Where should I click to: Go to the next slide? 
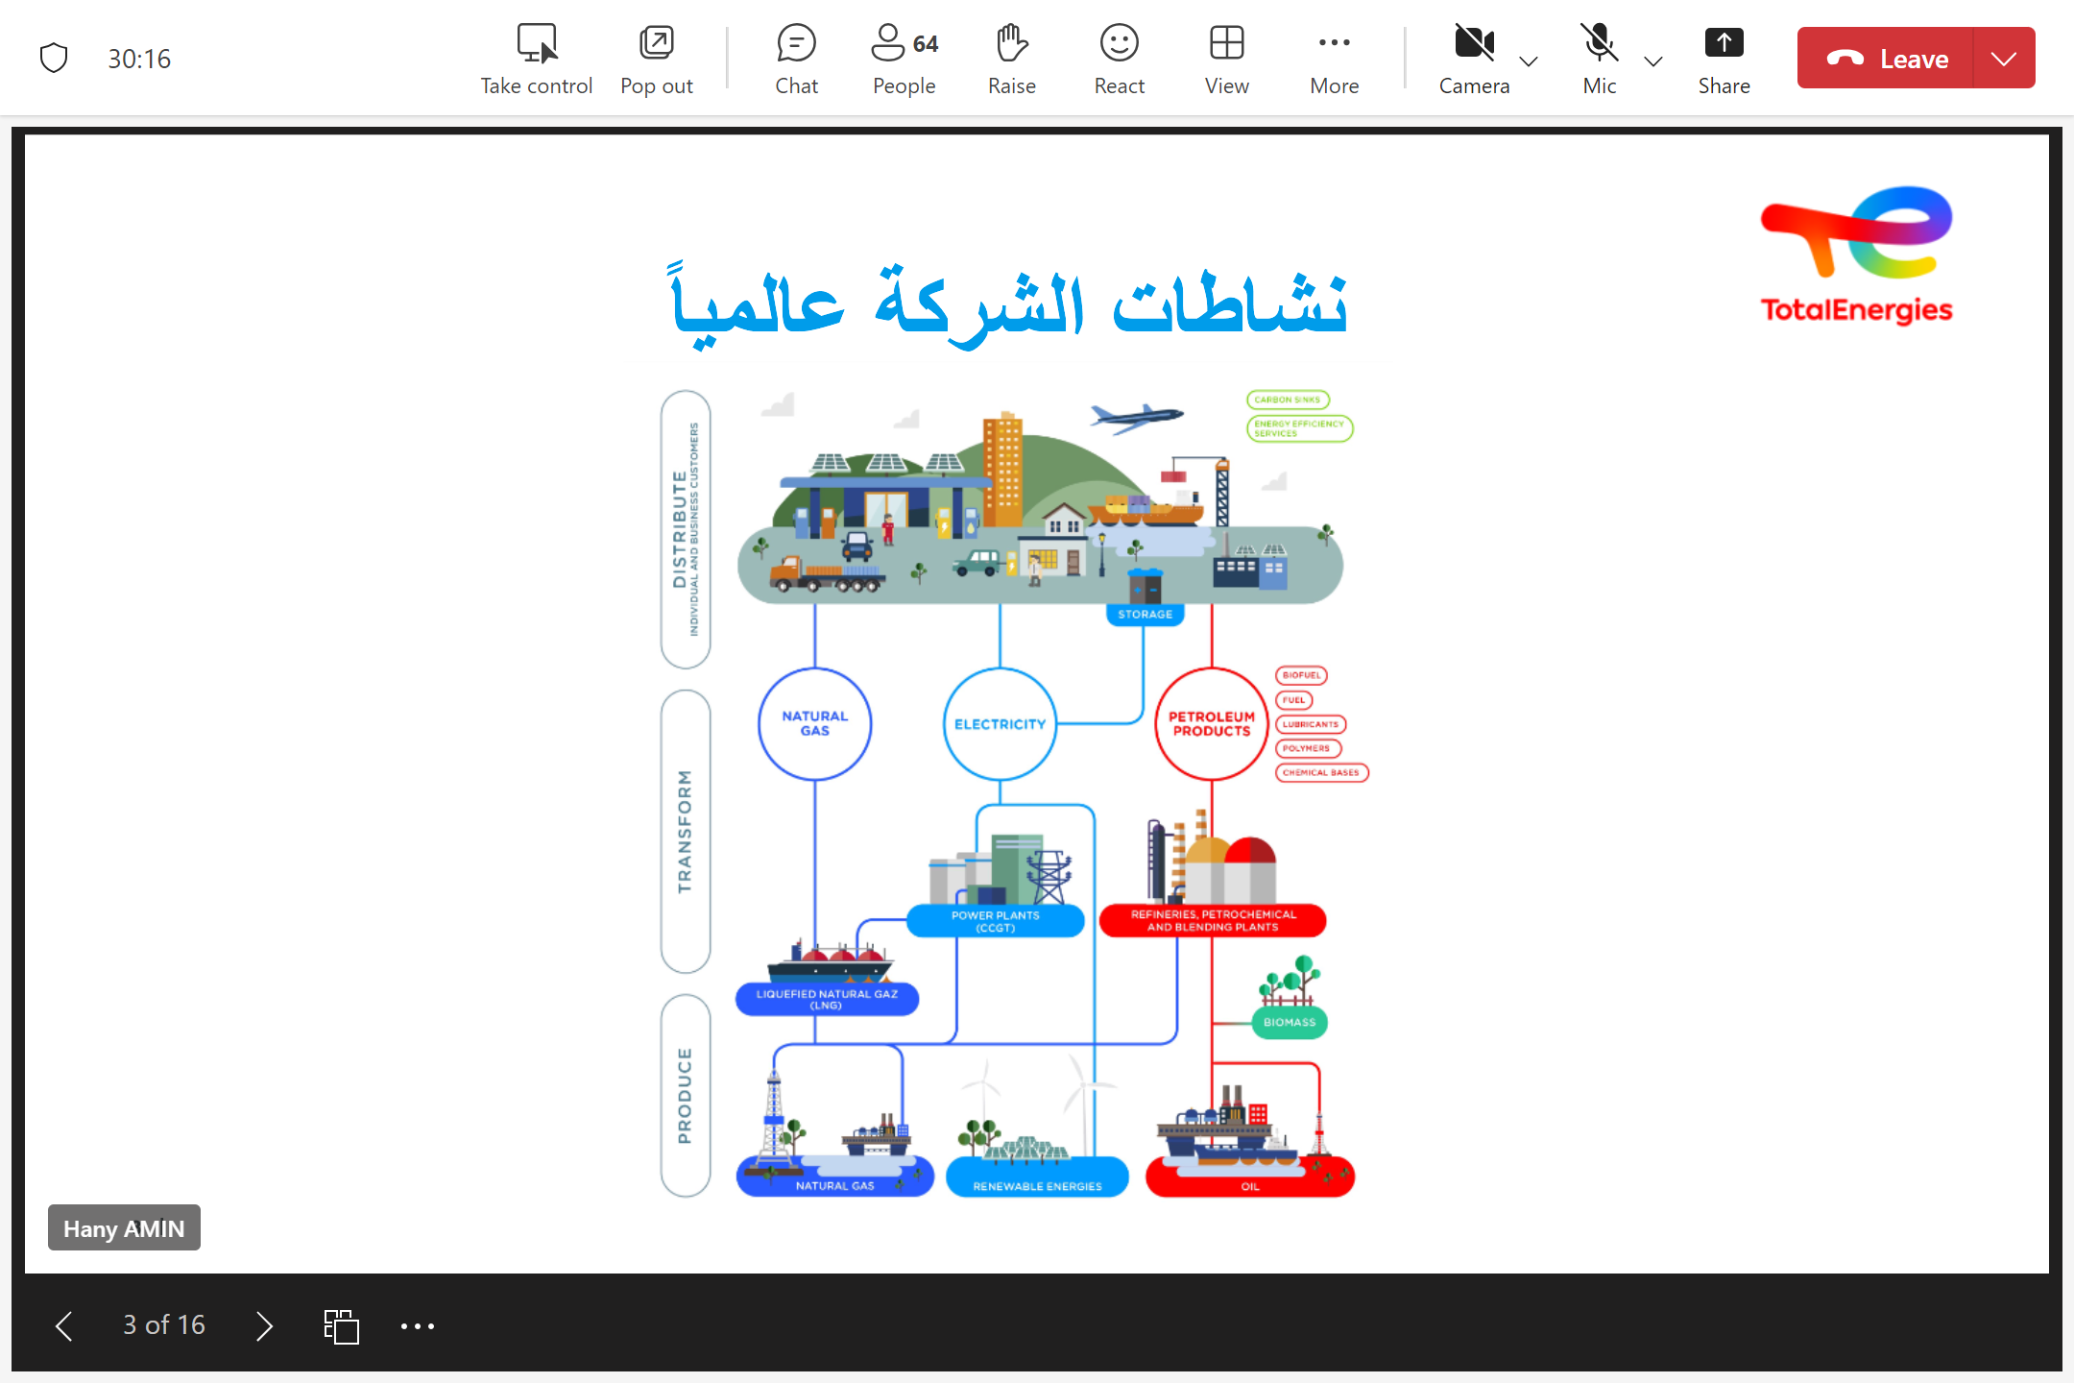click(x=265, y=1326)
